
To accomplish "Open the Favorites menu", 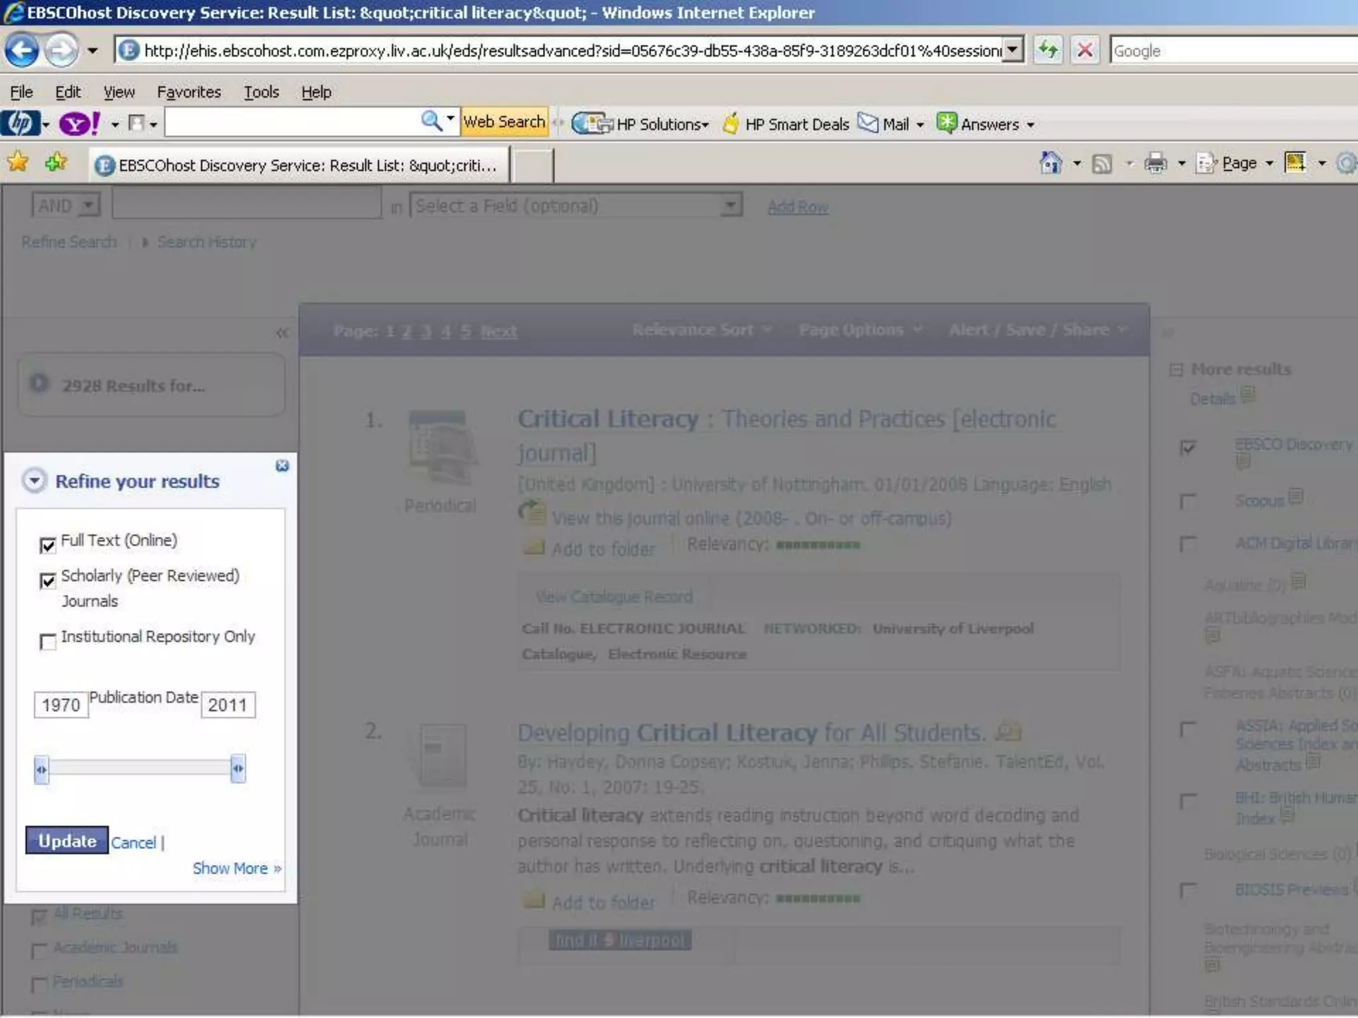I will pyautogui.click(x=188, y=92).
